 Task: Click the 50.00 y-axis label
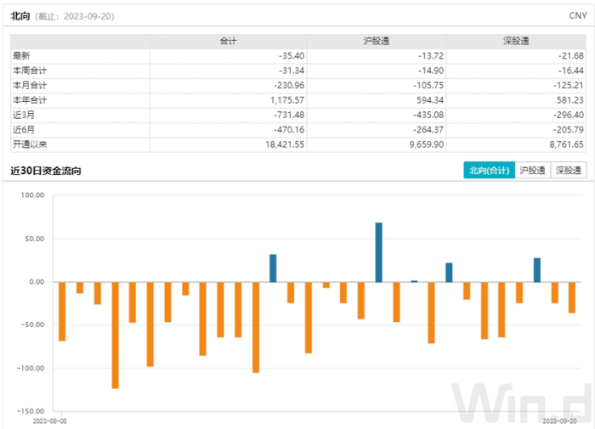coord(35,239)
